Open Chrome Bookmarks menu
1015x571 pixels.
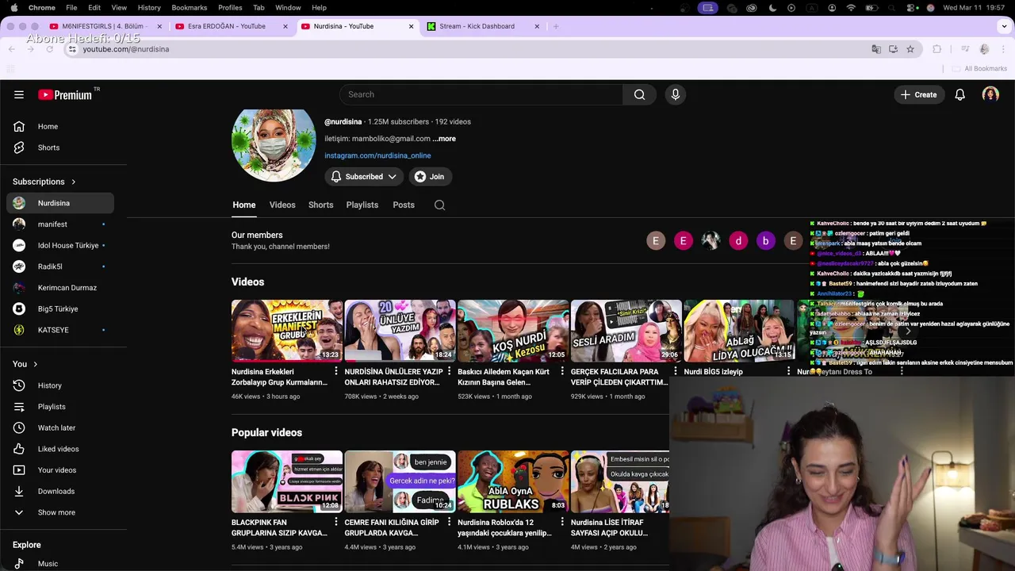189,7
